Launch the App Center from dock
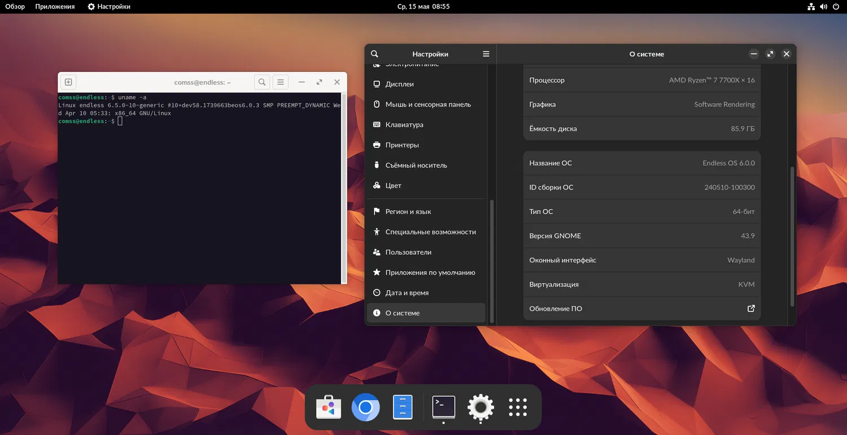 pyautogui.click(x=329, y=407)
